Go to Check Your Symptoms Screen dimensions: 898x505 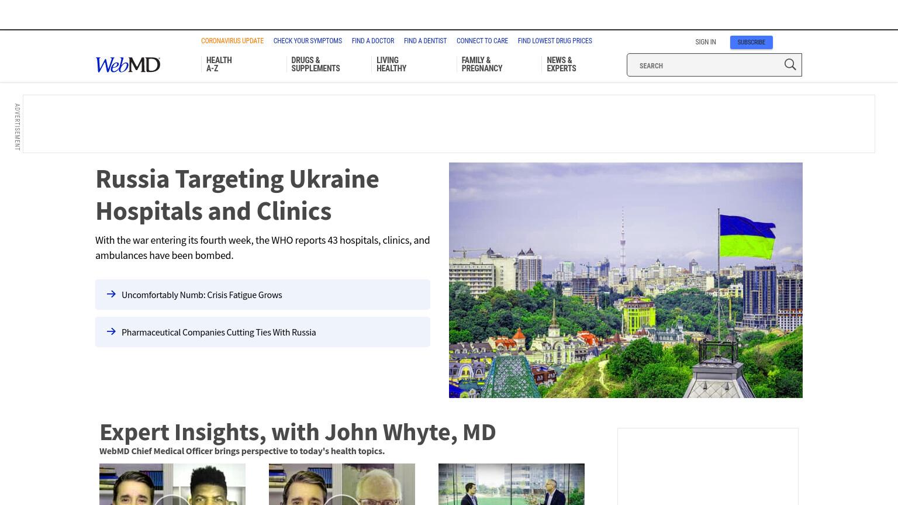[308, 41]
